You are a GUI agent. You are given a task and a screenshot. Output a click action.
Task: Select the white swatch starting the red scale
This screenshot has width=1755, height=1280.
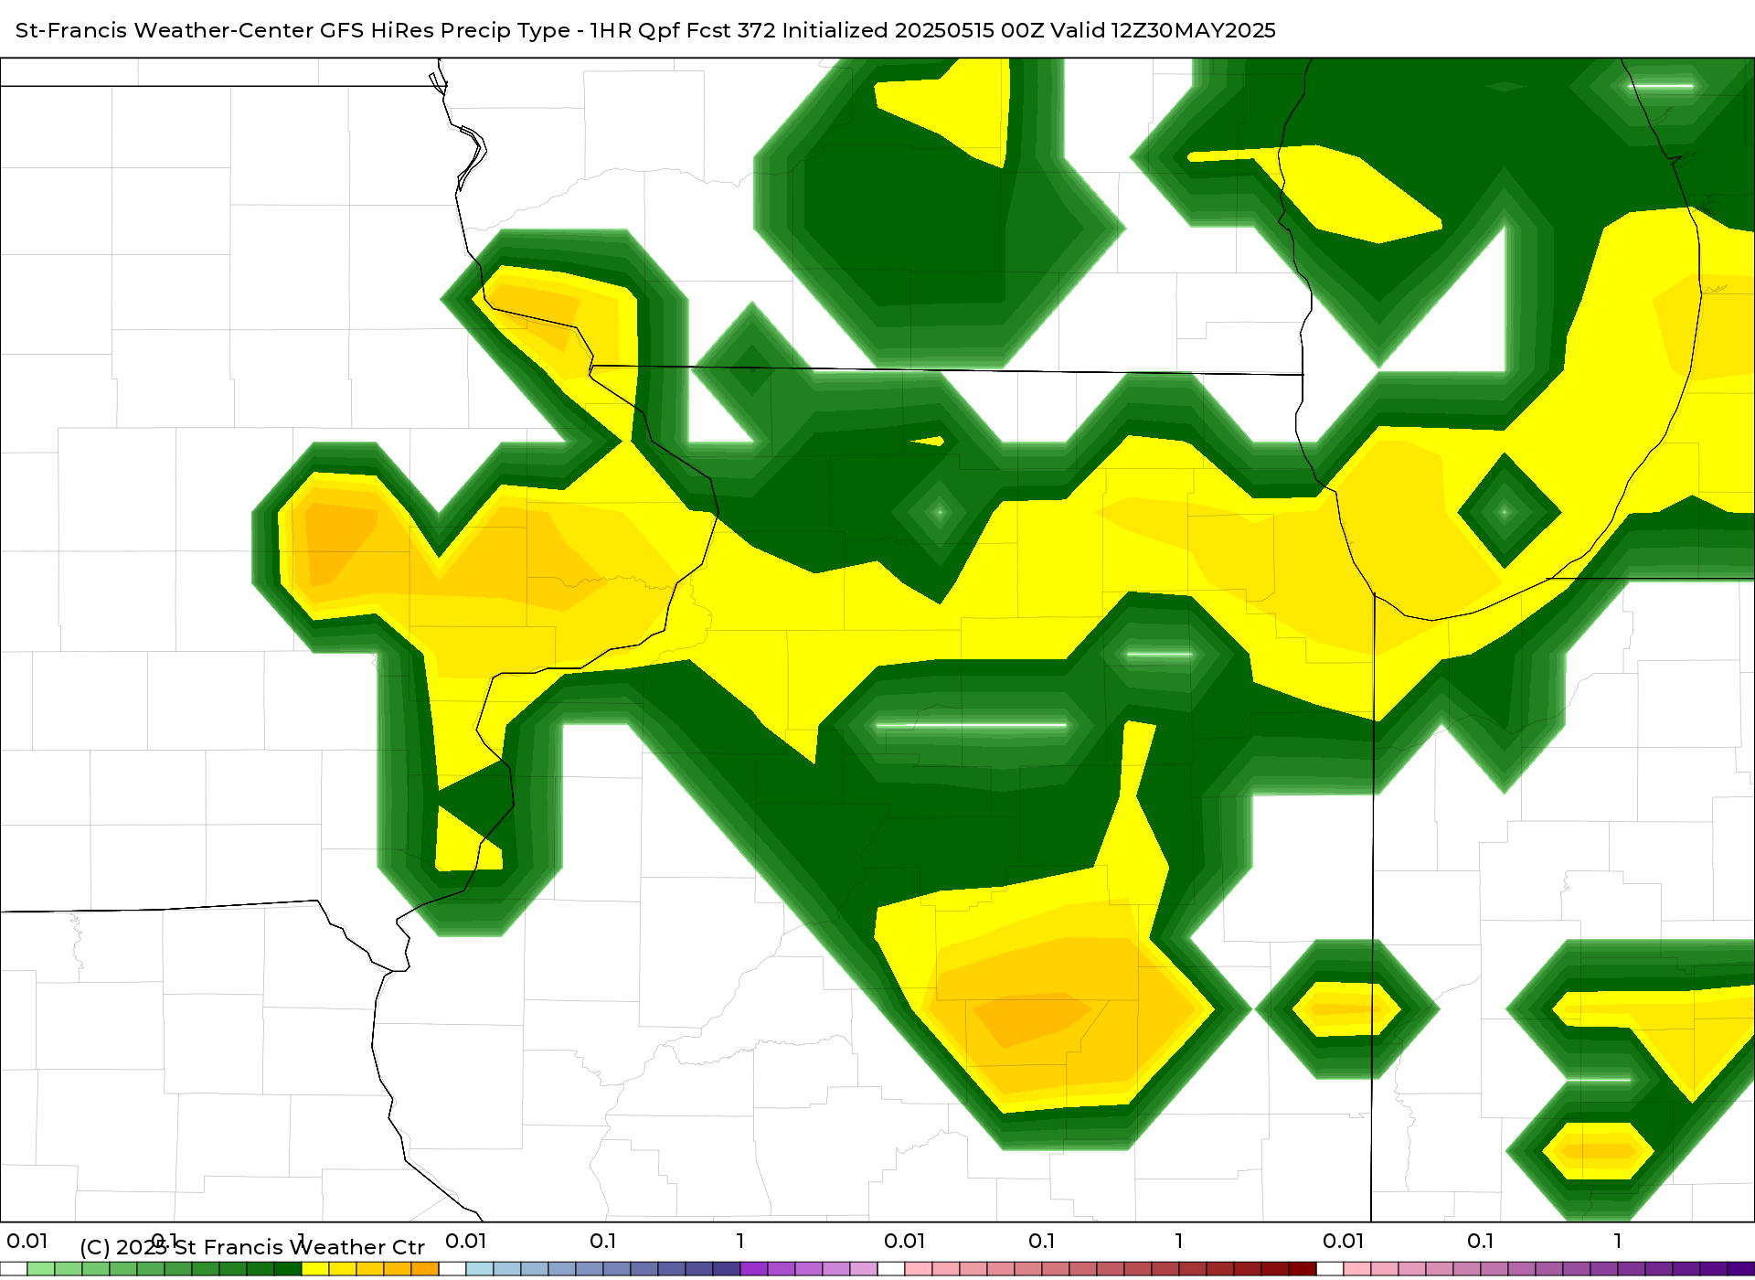pos(891,1269)
